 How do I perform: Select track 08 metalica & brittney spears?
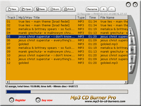click(x=67, y=48)
